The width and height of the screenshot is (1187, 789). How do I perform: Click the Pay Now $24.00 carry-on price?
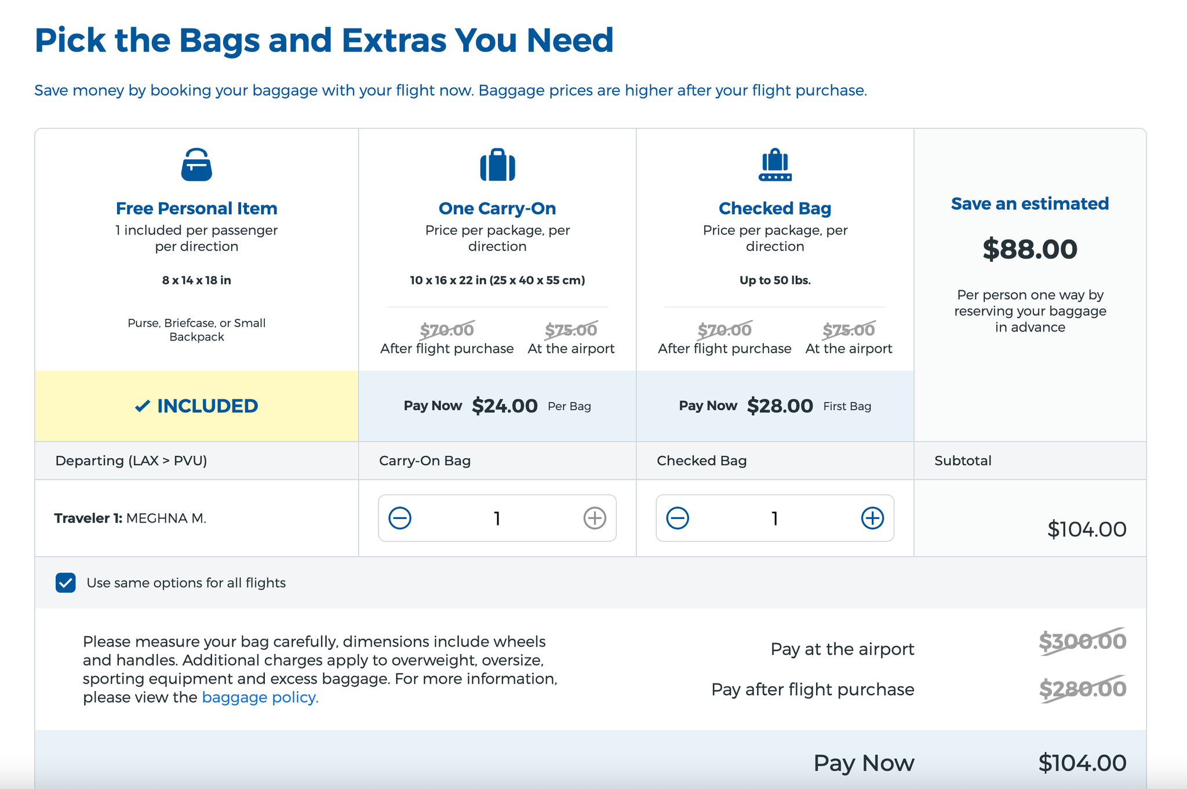pyautogui.click(x=504, y=406)
